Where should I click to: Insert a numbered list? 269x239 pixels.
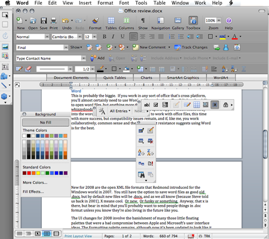coord(172,36)
